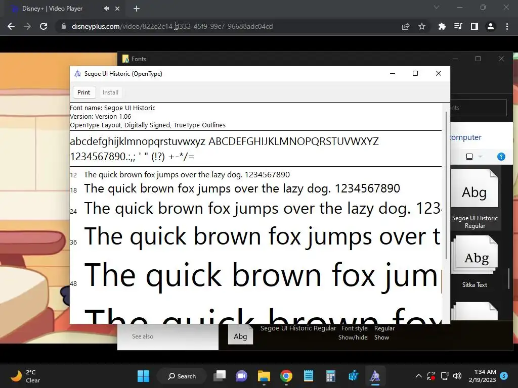Open the Chrome tab search chevron

[437, 7]
